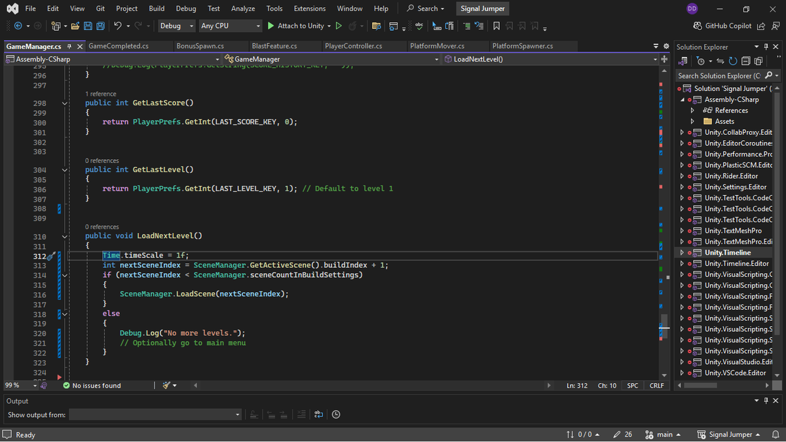This screenshot has width=786, height=442.
Task: Open the Git menu
Action: pyautogui.click(x=100, y=9)
